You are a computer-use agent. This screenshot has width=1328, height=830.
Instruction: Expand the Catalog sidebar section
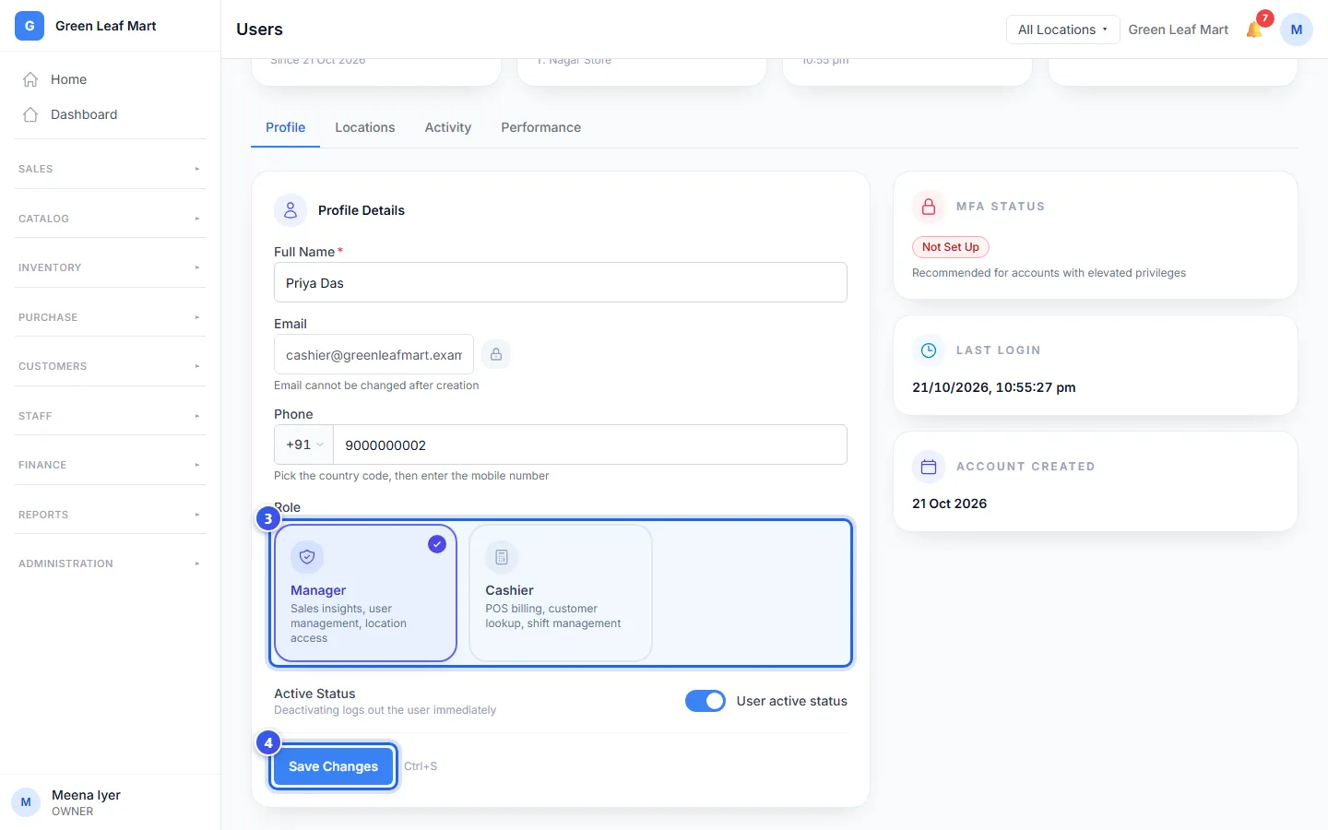tap(110, 219)
